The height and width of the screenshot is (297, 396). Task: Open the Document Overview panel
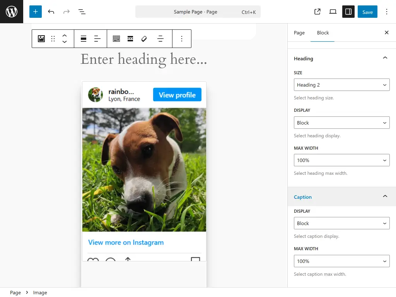pyautogui.click(x=82, y=12)
